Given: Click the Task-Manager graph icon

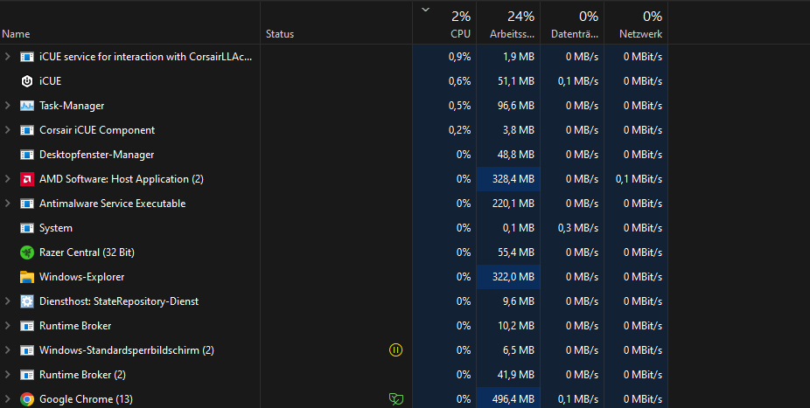Looking at the screenshot, I should click(27, 106).
